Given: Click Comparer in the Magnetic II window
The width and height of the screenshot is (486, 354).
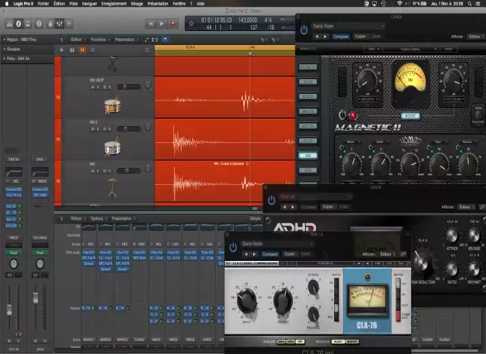Looking at the screenshot, I should pyautogui.click(x=341, y=36).
